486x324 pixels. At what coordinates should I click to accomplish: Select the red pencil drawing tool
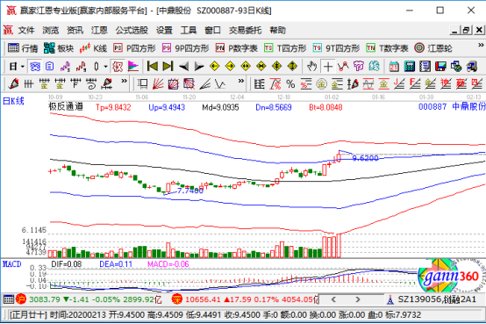click(13, 83)
